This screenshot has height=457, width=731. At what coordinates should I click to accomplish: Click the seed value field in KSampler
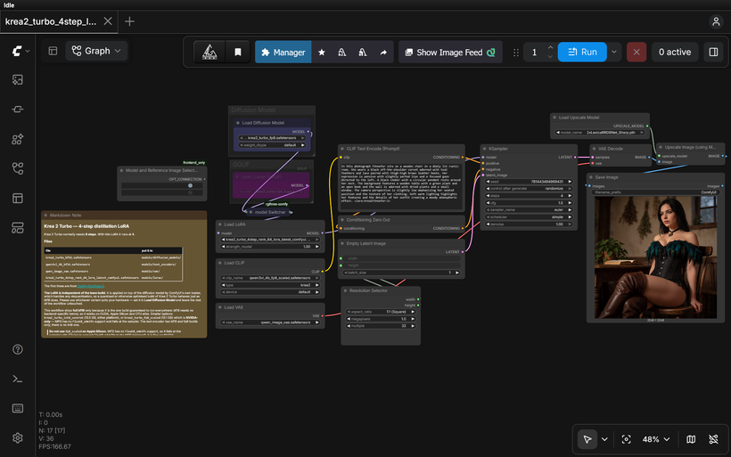[x=529, y=181]
